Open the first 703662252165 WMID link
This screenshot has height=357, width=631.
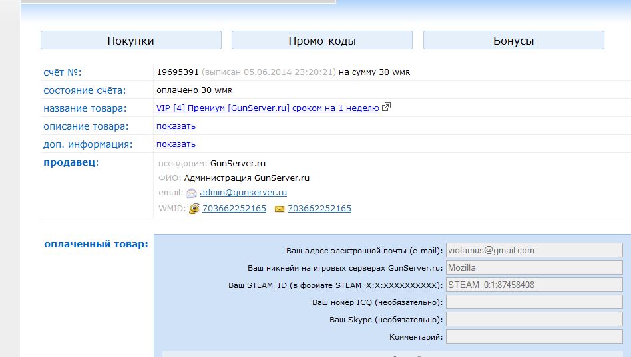click(x=234, y=209)
